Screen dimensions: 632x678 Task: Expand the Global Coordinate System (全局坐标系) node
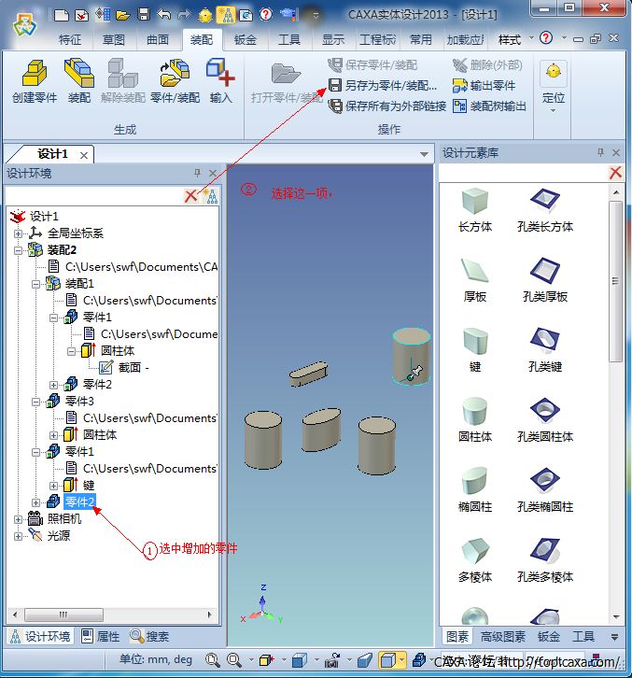tap(18, 233)
